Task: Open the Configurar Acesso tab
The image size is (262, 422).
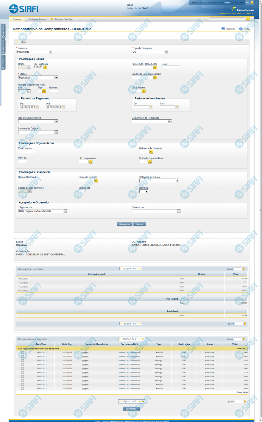Action: tap(37, 19)
